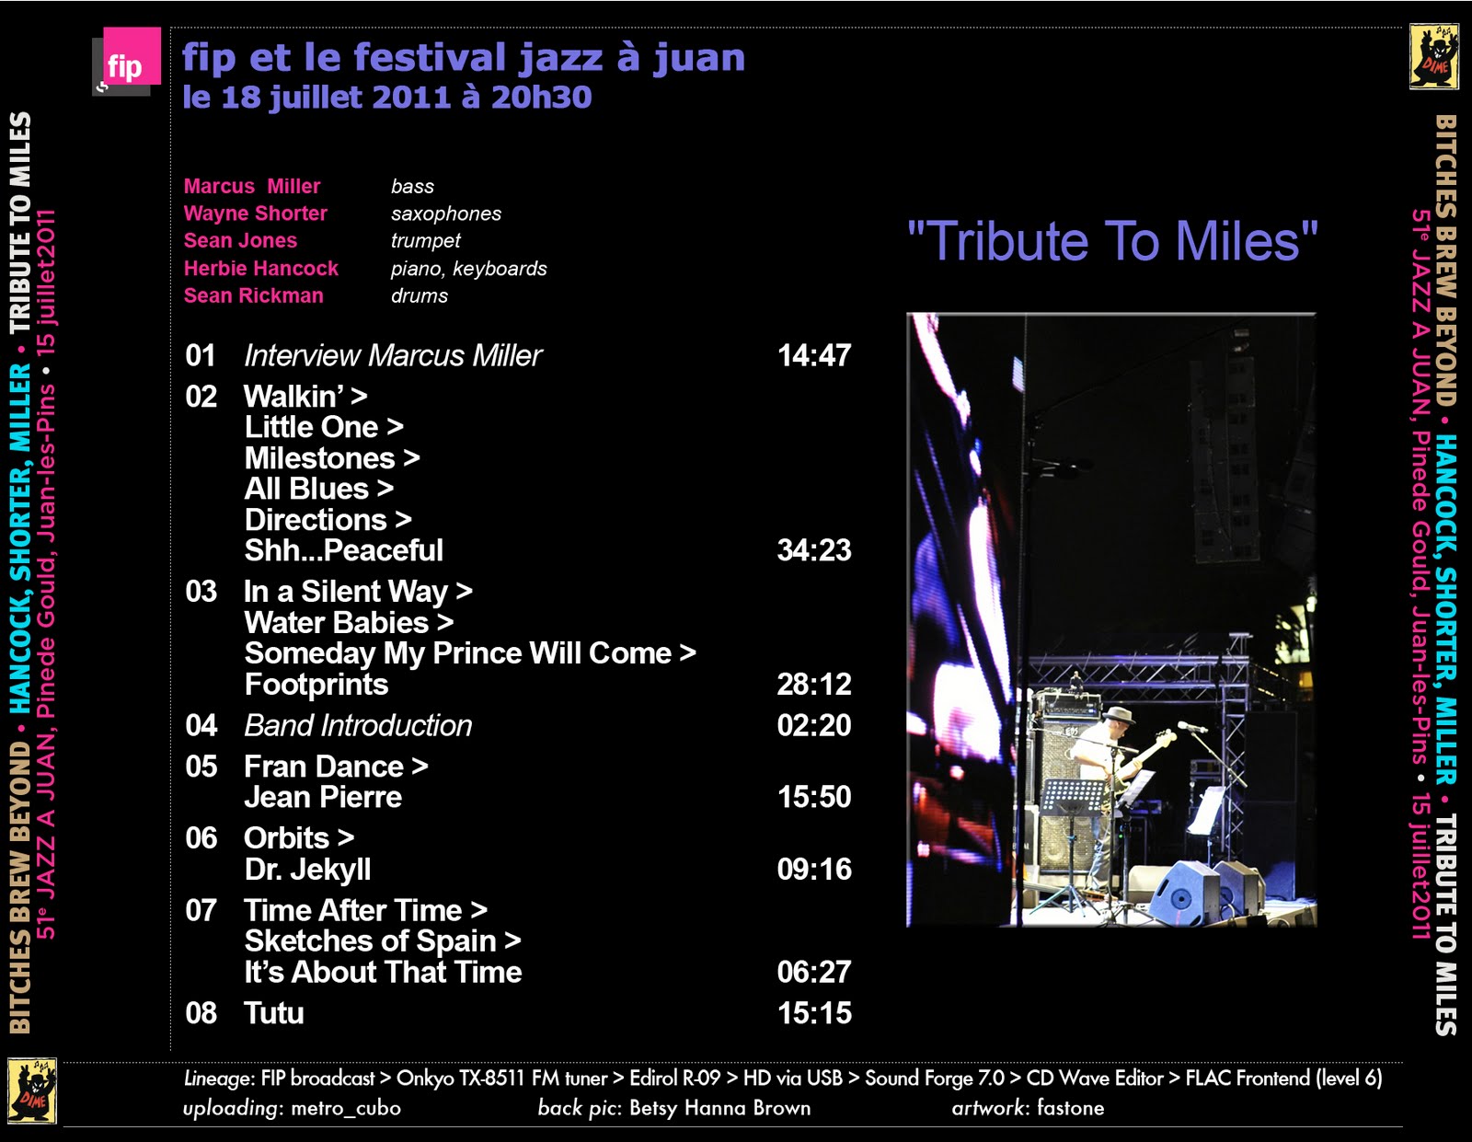Click the track number 02
Image resolution: width=1472 pixels, height=1142 pixels.
201,397
